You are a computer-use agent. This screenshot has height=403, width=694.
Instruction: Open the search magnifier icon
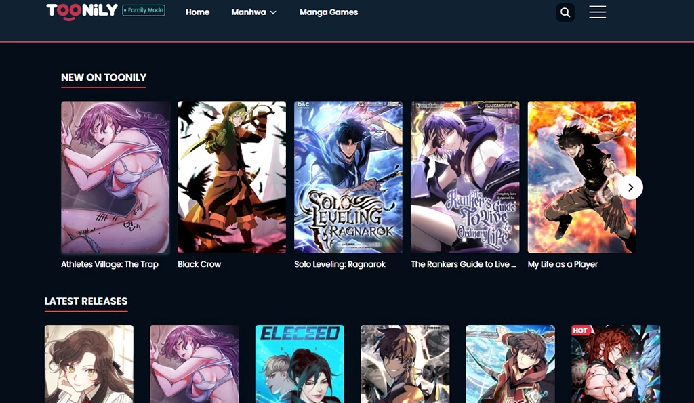click(565, 12)
